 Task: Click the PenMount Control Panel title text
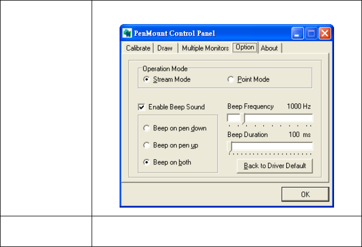[x=174, y=33]
